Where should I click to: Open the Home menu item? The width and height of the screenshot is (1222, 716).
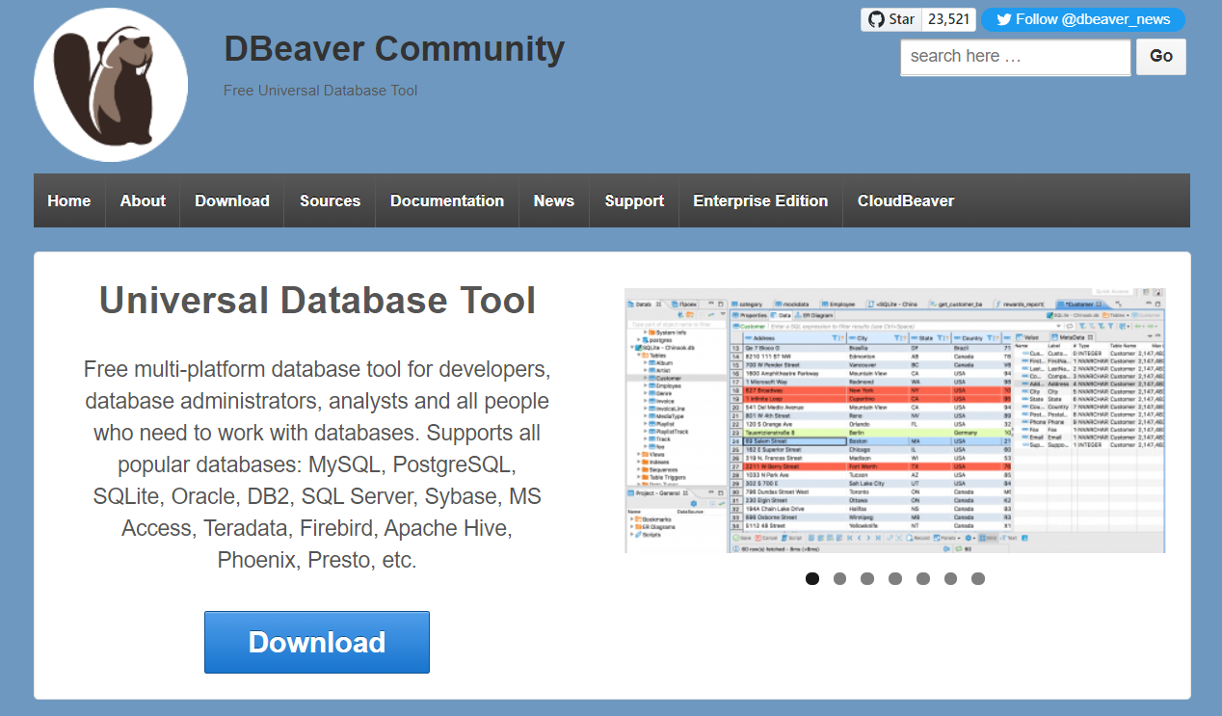click(x=69, y=200)
